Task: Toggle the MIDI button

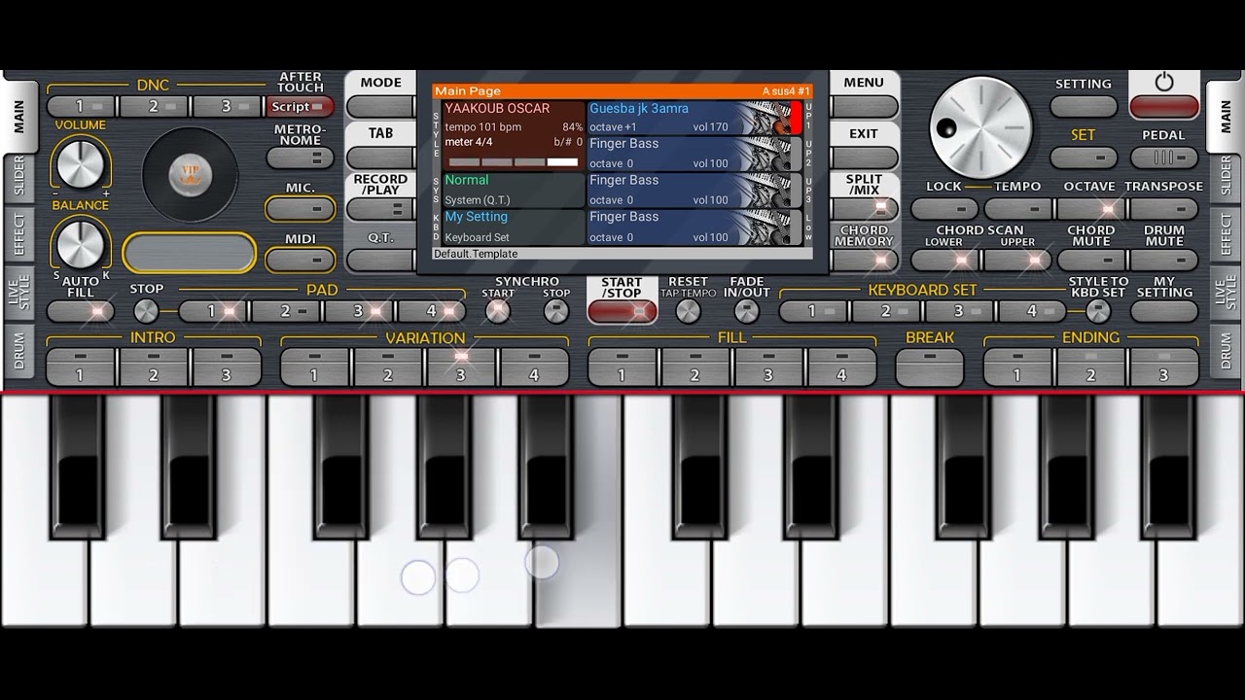Action: 301,260
